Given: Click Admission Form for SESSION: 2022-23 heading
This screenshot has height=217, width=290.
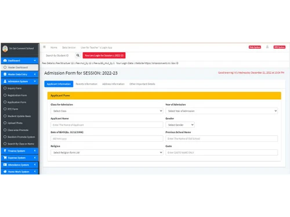Looking at the screenshot, I should [x=81, y=73].
